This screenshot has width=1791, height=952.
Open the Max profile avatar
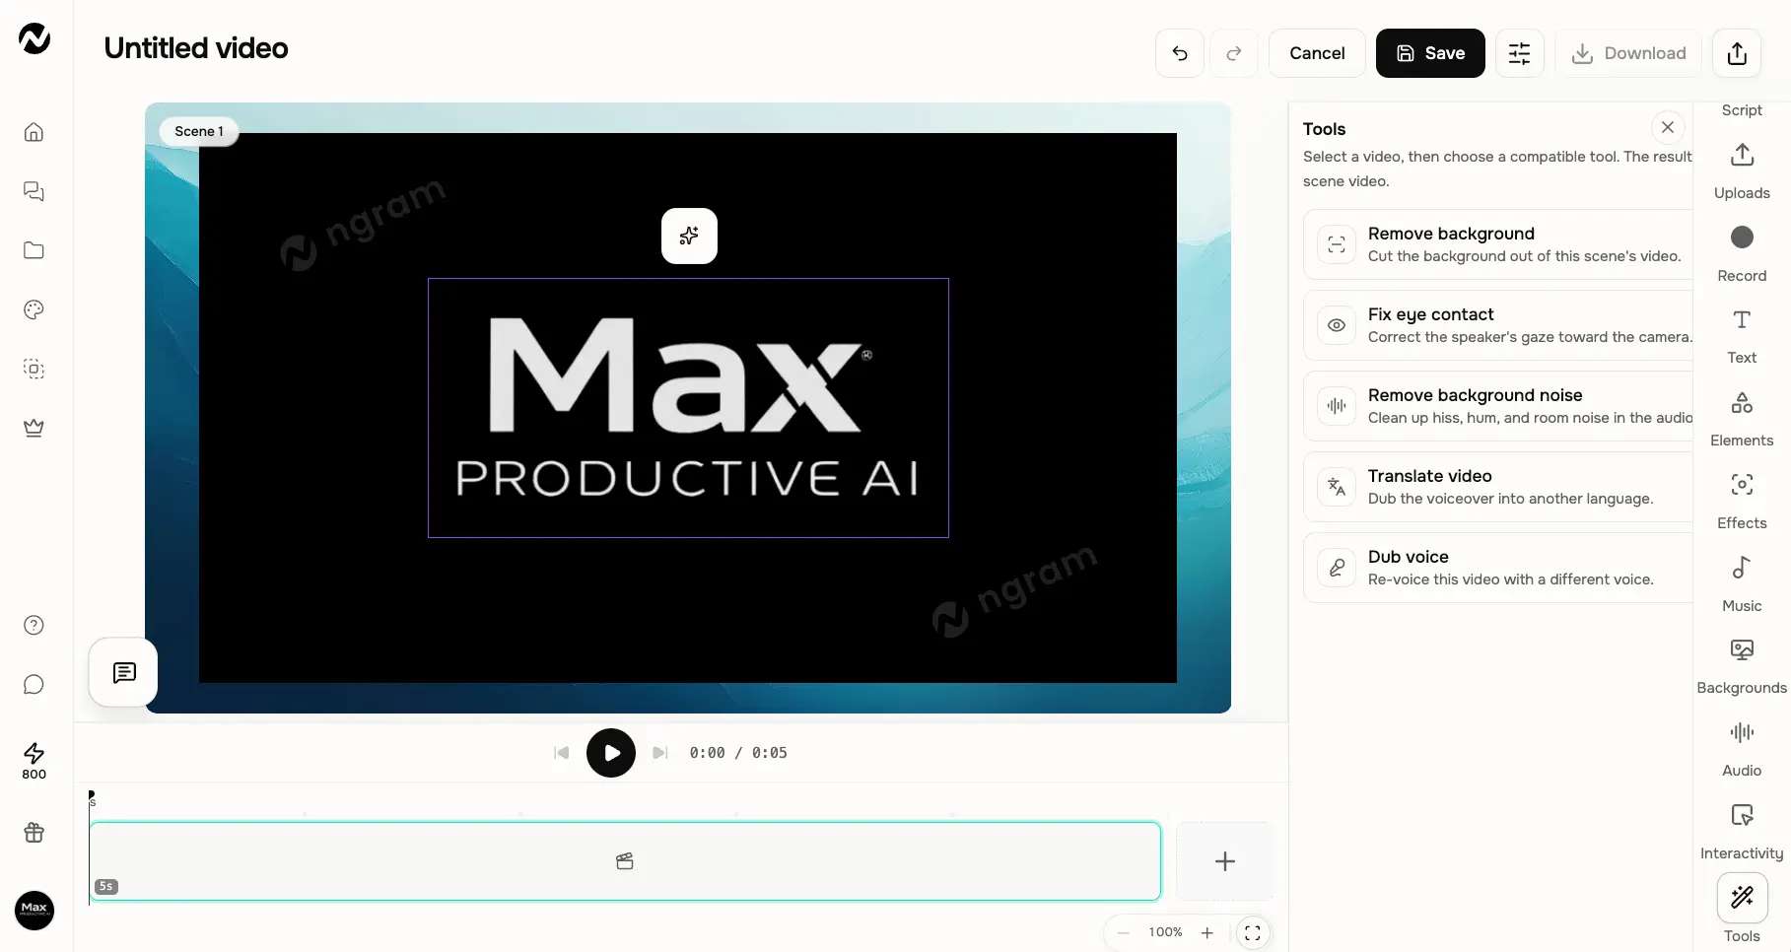[x=34, y=910]
